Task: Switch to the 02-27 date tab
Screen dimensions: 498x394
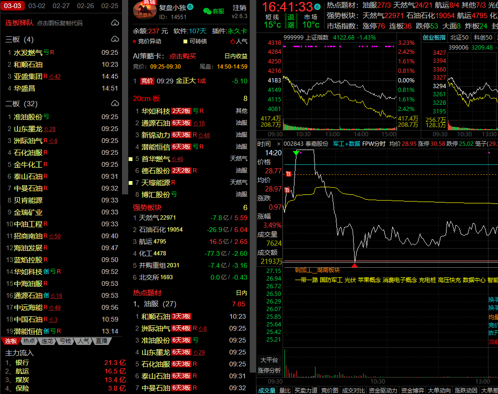Action: point(61,6)
